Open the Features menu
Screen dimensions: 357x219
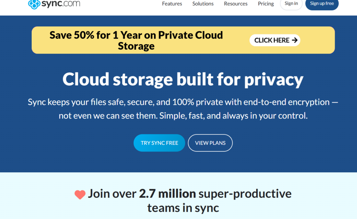pyautogui.click(x=172, y=3)
